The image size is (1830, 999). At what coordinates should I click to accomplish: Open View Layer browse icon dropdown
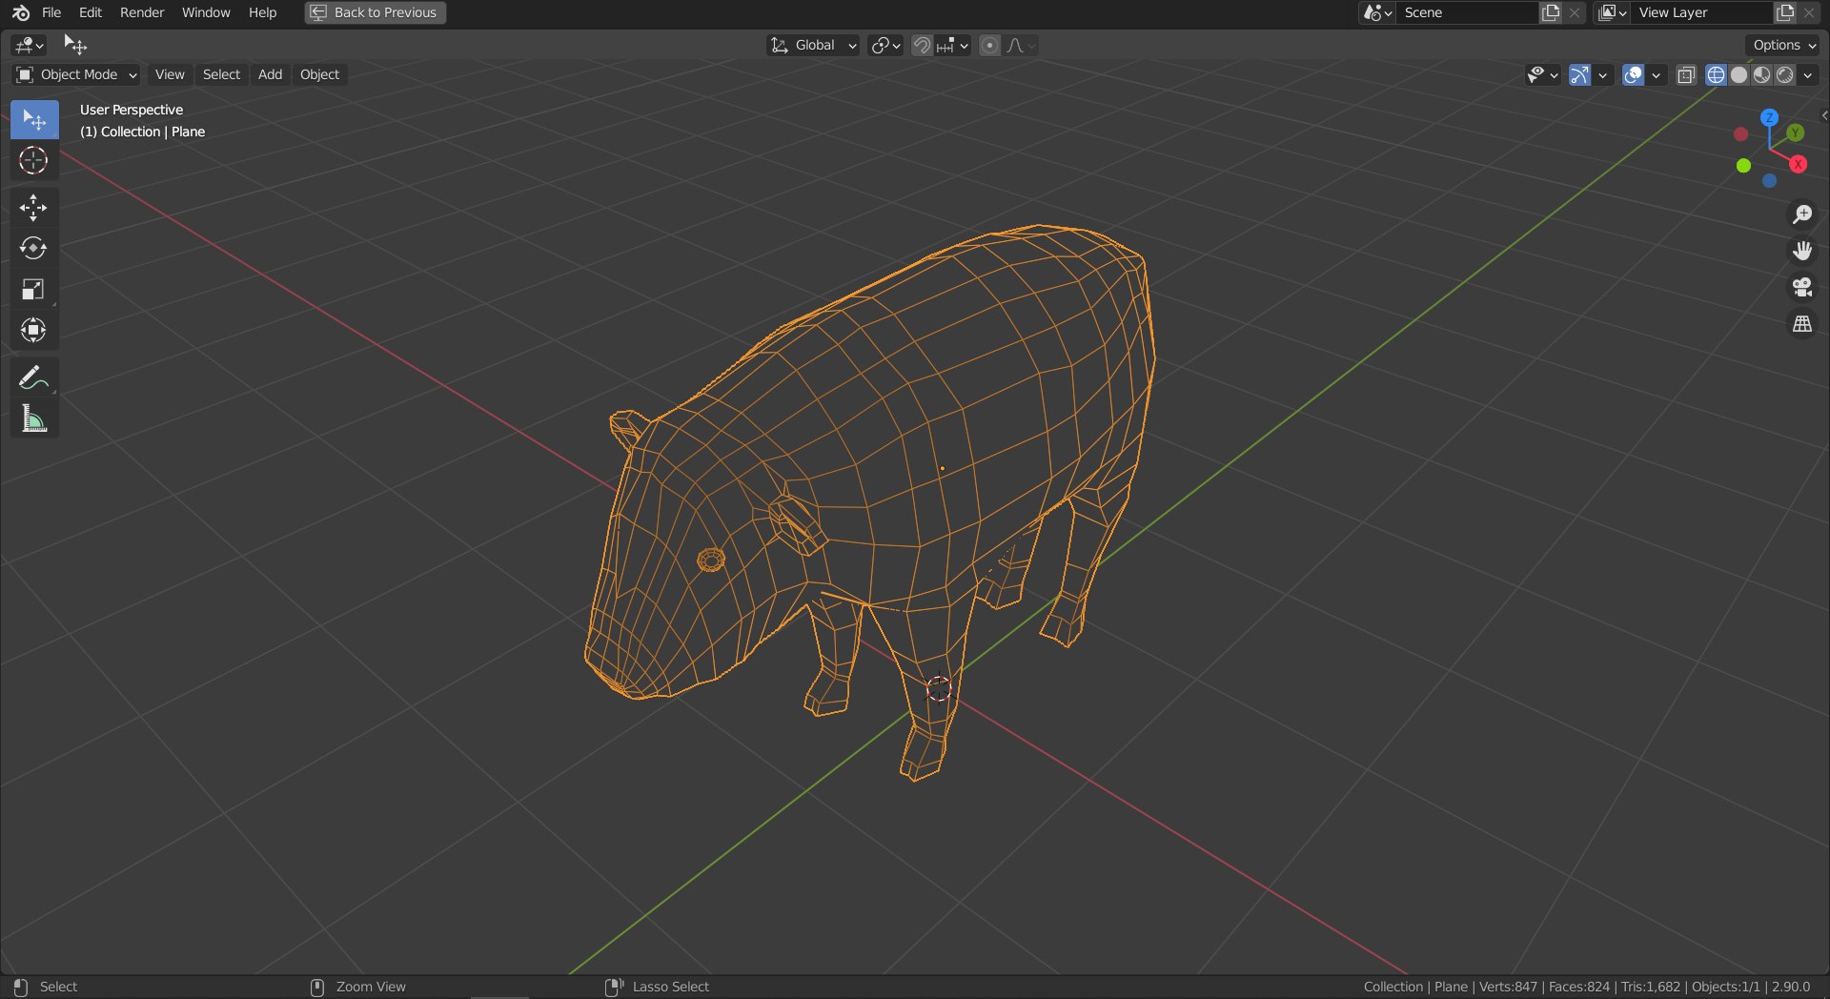click(1612, 12)
